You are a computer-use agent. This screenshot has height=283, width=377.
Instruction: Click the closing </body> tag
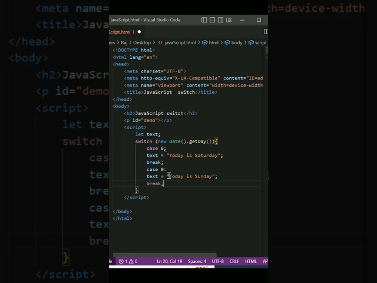(x=123, y=212)
